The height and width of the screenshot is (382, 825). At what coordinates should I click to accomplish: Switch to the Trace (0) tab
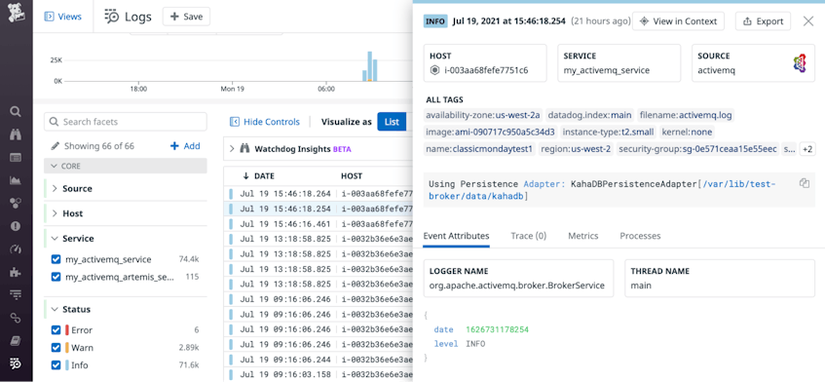coord(528,236)
